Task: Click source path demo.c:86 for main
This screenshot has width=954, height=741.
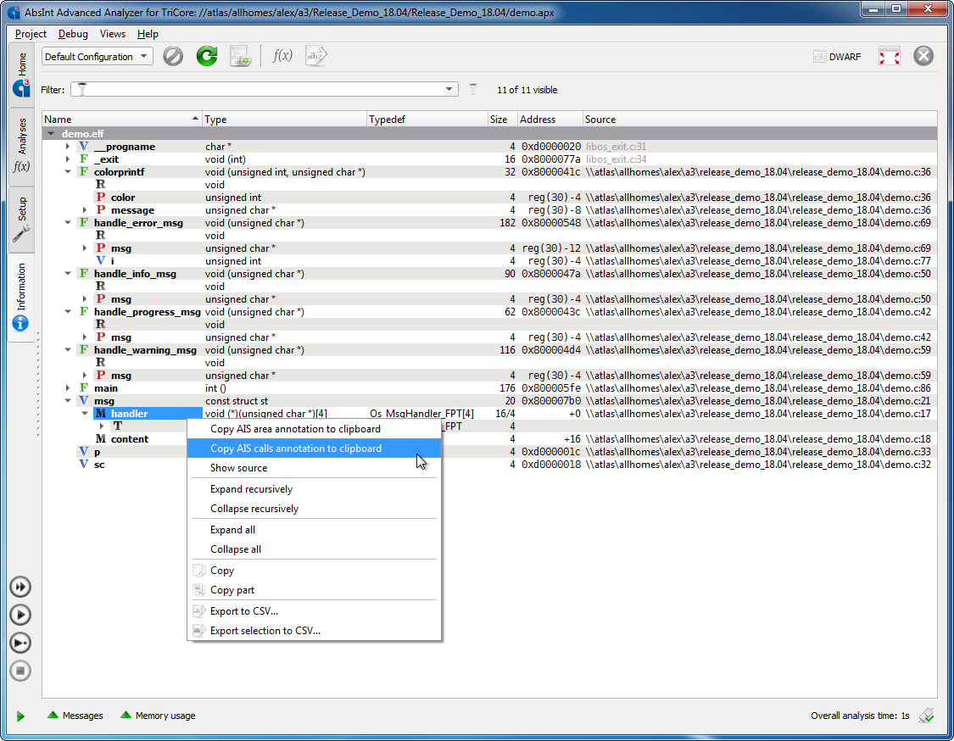Action: pyautogui.click(x=758, y=388)
